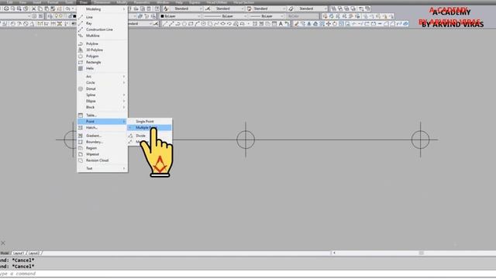Click the Polygon tool toolbar icon
This screenshot has height=279, width=496.
coord(184,24)
